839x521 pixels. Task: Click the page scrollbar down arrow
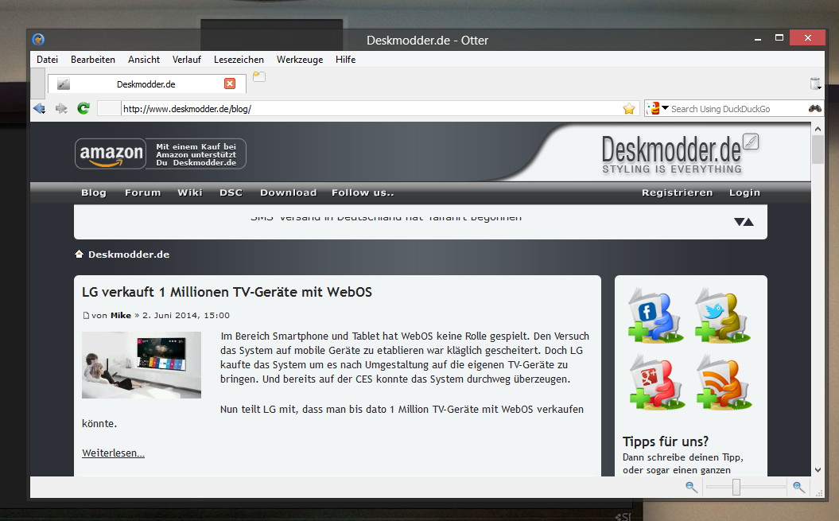[818, 470]
